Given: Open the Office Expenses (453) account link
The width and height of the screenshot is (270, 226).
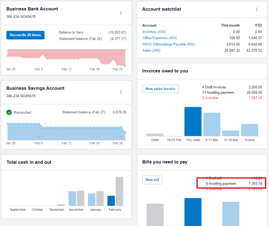Looking at the screenshot, I should tap(160, 38).
